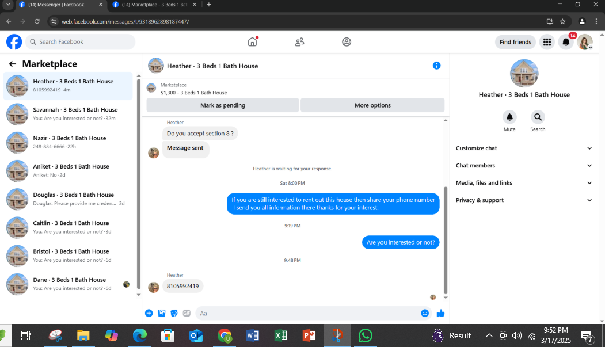Click the 'Are you interested or not?' bubble
Viewport: 605px width, 347px height.
click(x=401, y=242)
